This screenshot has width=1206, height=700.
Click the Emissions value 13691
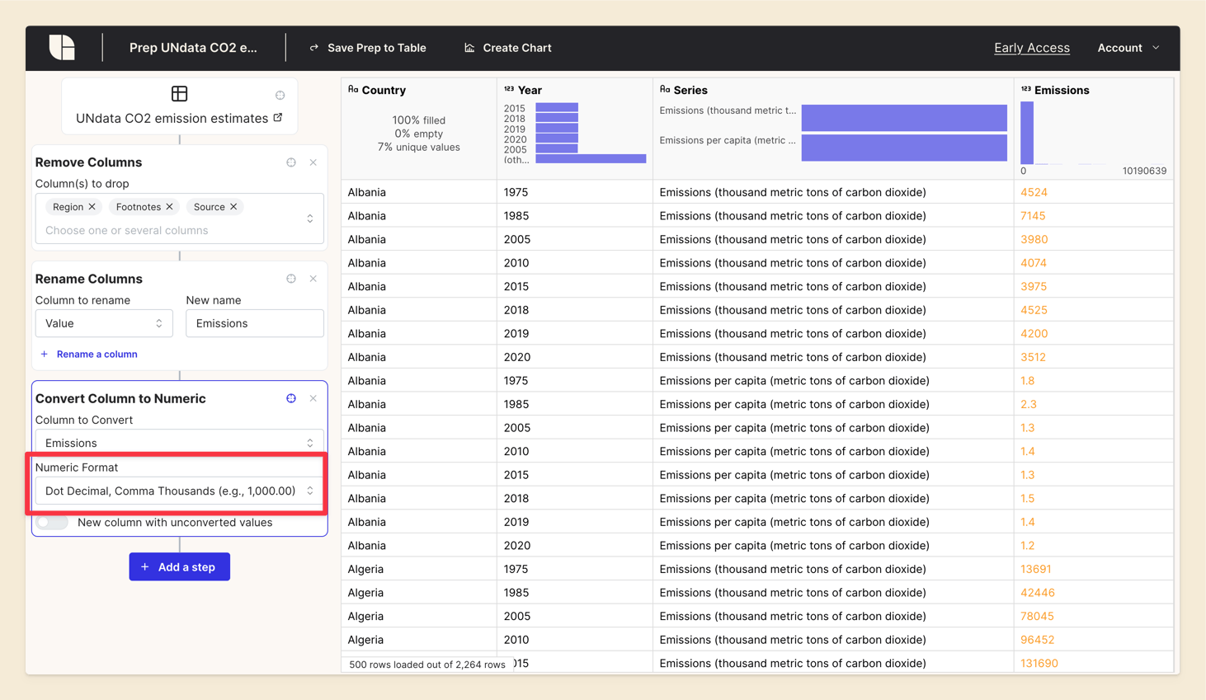(1036, 569)
